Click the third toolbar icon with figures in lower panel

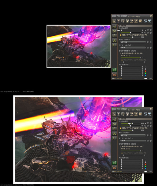click(123, 114)
